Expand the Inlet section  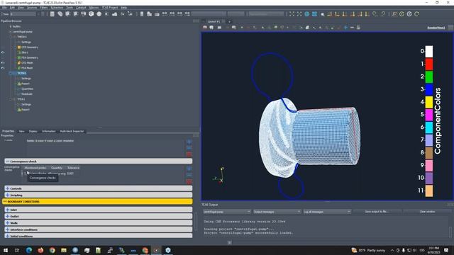pos(98,210)
